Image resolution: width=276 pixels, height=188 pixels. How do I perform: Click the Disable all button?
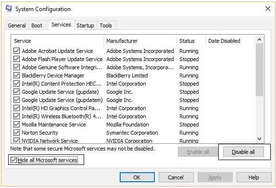pyautogui.click(x=243, y=152)
